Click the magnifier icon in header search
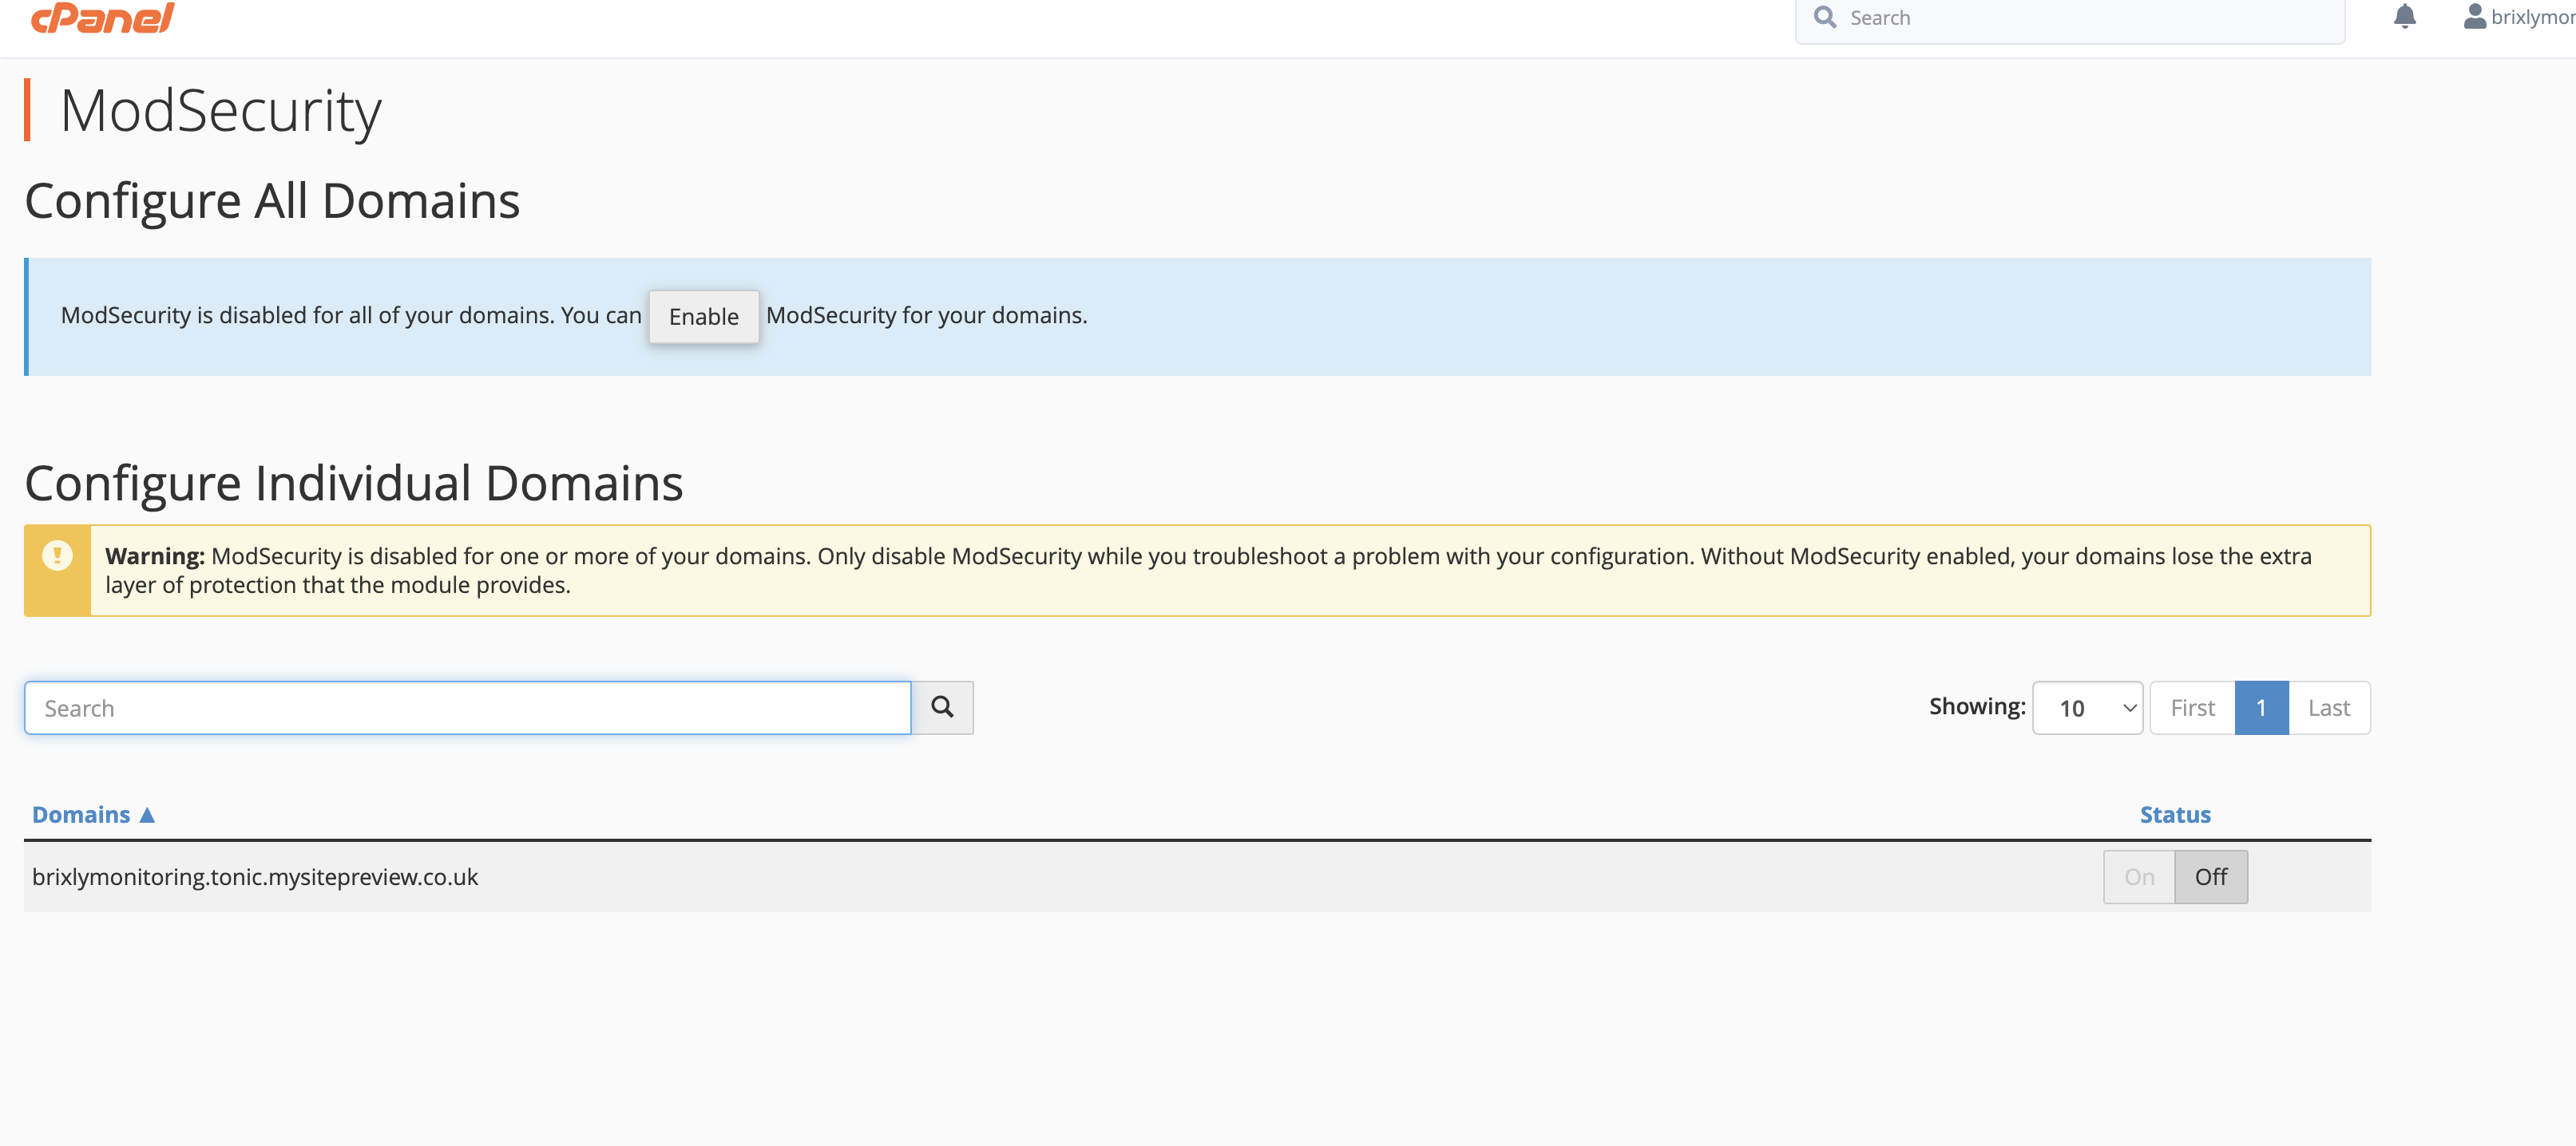This screenshot has height=1146, width=2576. pyautogui.click(x=1825, y=17)
